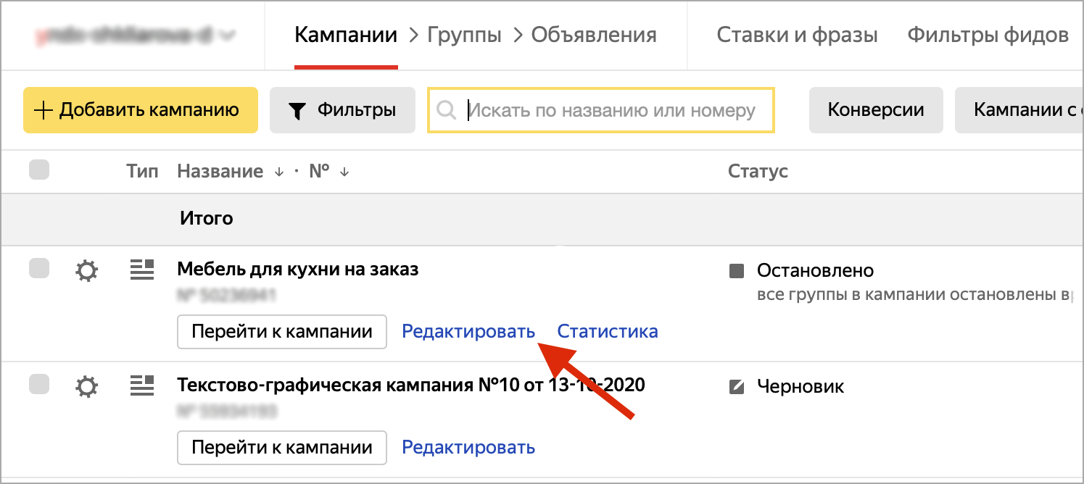Click Редактировать for Мебель для кухни campaign
Image resolution: width=1084 pixels, height=484 pixels.
tap(468, 332)
